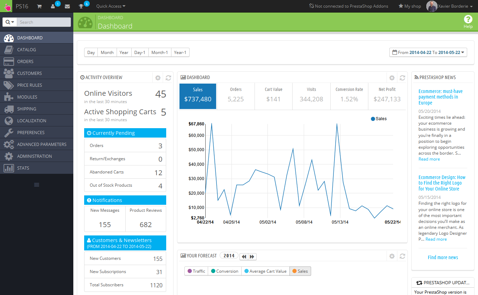Open Advanced Parameters menu in sidebar
Image resolution: width=478 pixels, height=295 pixels.
click(37, 145)
